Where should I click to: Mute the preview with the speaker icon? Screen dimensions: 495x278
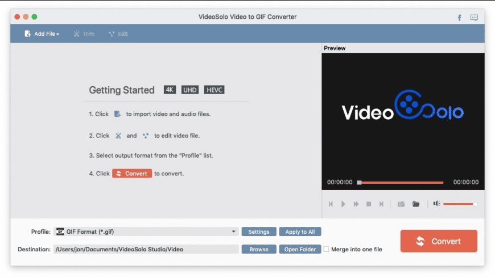click(x=436, y=203)
